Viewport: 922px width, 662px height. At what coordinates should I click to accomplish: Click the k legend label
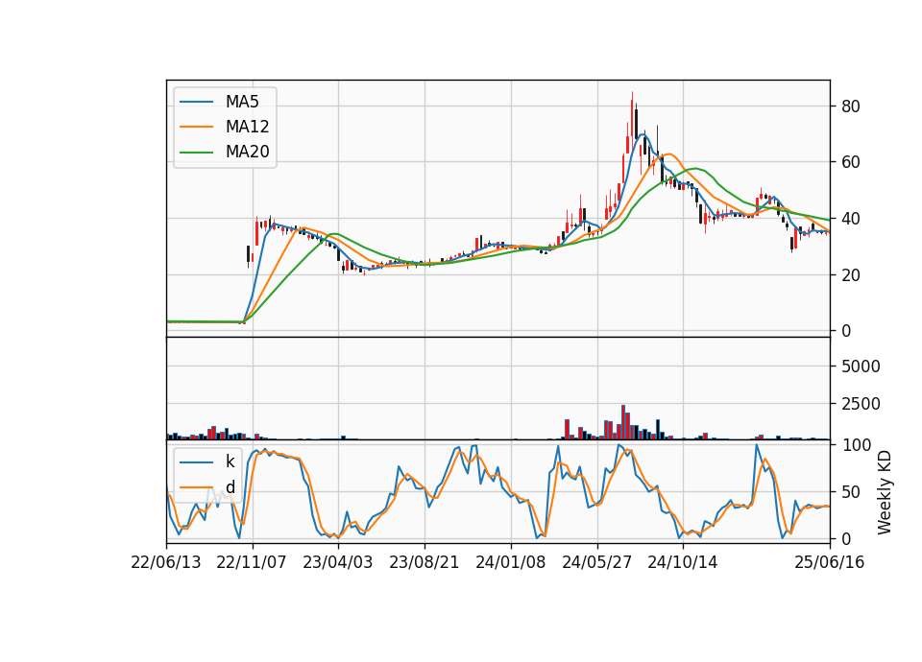[230, 461]
